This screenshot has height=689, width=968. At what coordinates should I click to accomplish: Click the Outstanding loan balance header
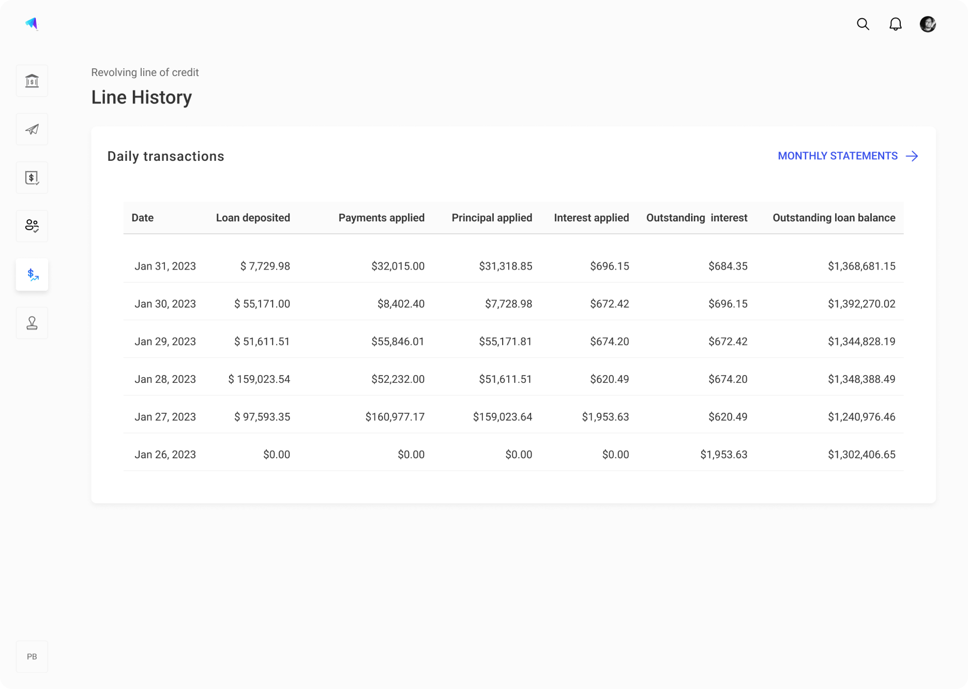[x=834, y=218]
